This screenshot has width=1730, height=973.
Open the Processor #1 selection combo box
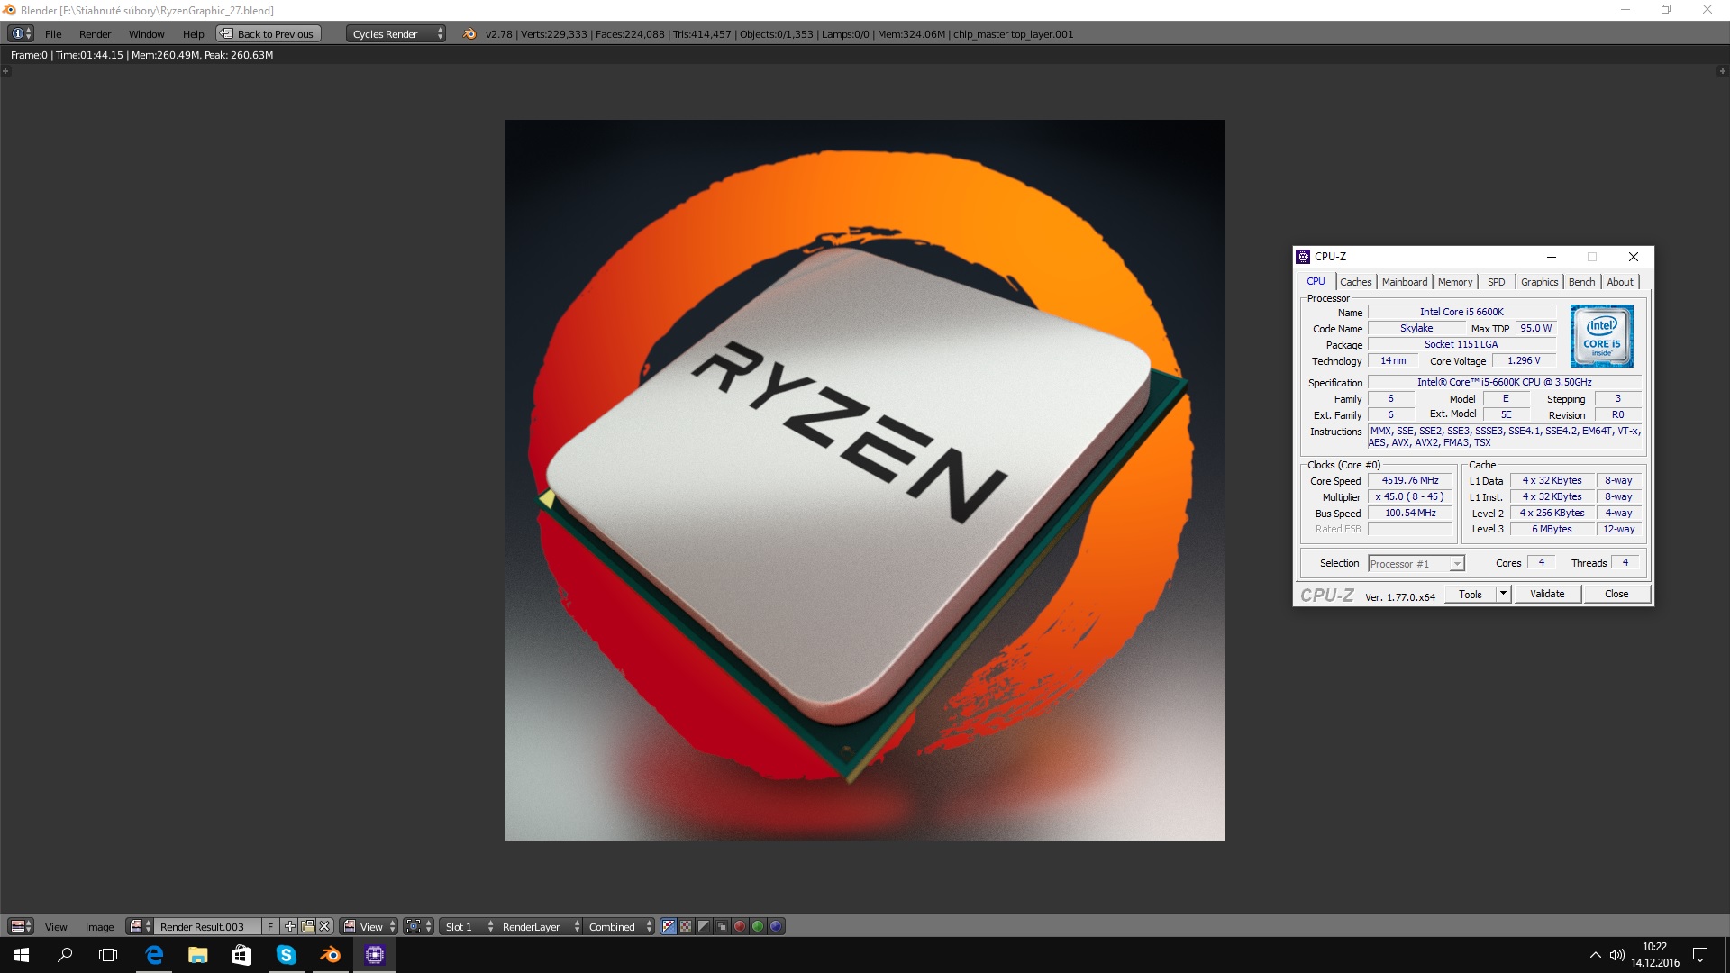pos(1416,564)
